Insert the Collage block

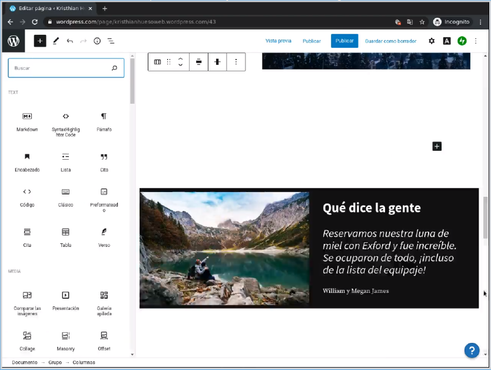coord(27,342)
